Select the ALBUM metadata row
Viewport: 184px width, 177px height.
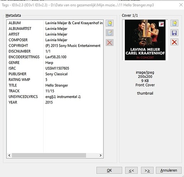(x=55, y=23)
